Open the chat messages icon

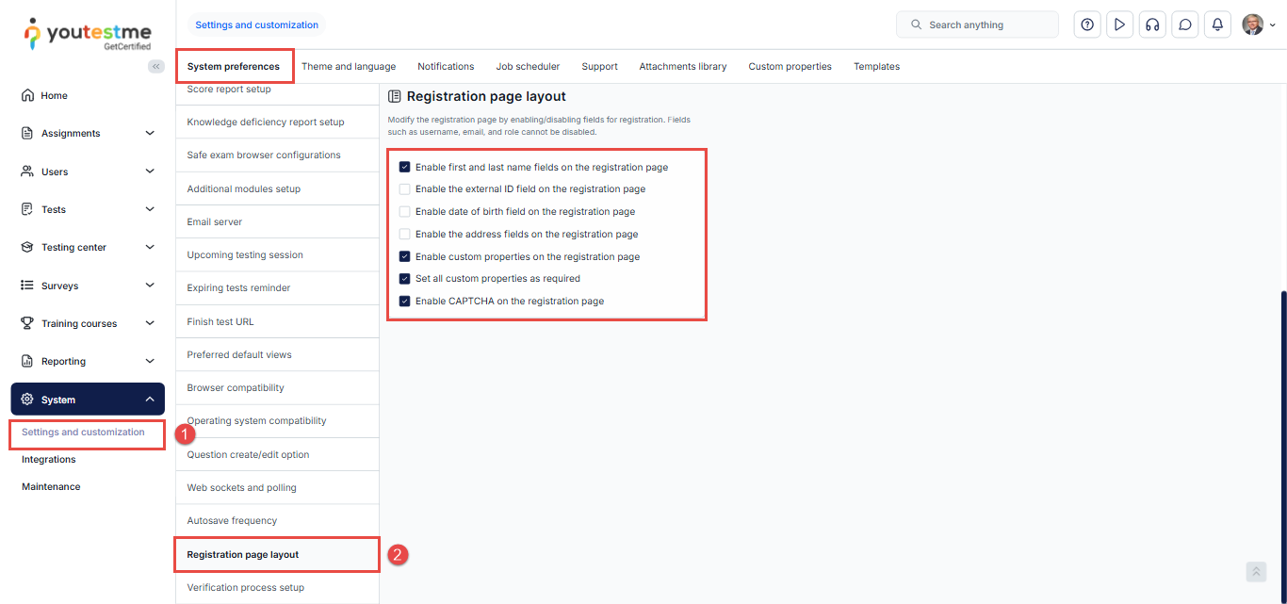click(x=1185, y=25)
